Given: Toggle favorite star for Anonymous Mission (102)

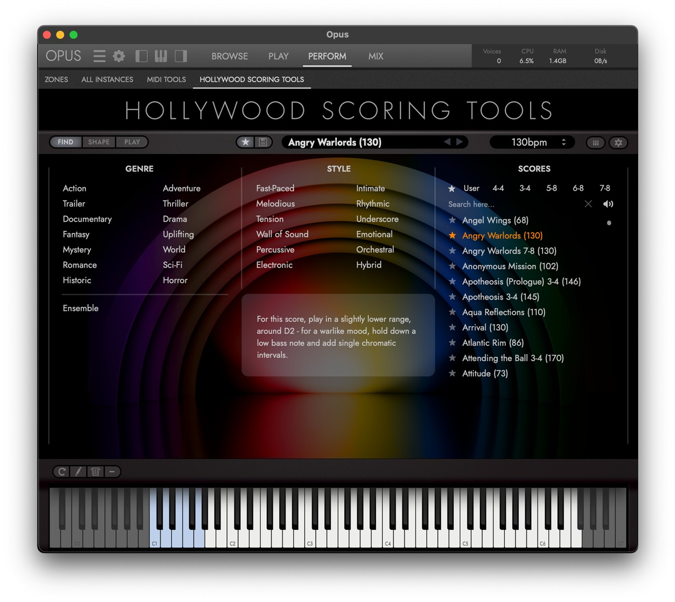Looking at the screenshot, I should tap(452, 266).
